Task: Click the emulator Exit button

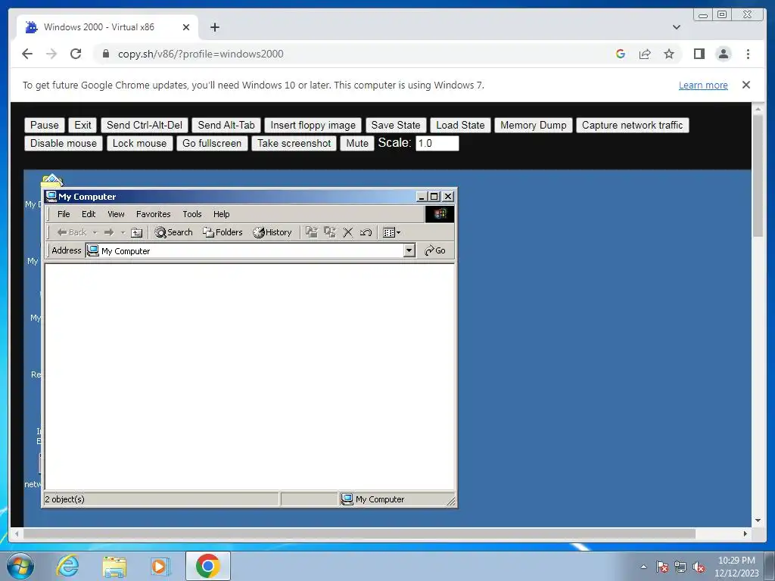Action: [82, 125]
